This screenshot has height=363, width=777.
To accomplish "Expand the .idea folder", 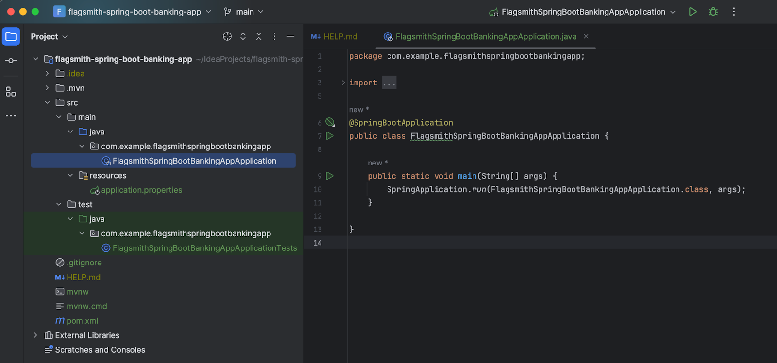I will point(47,73).
